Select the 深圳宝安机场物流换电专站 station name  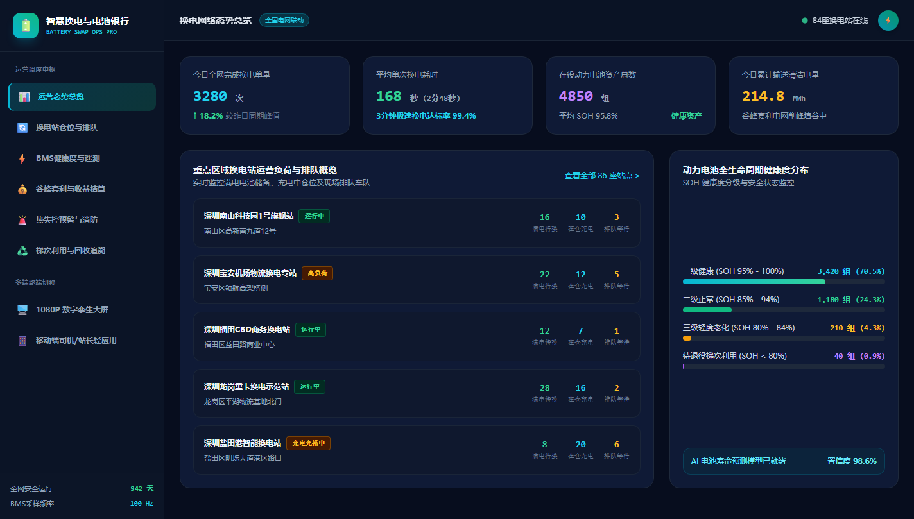250,273
